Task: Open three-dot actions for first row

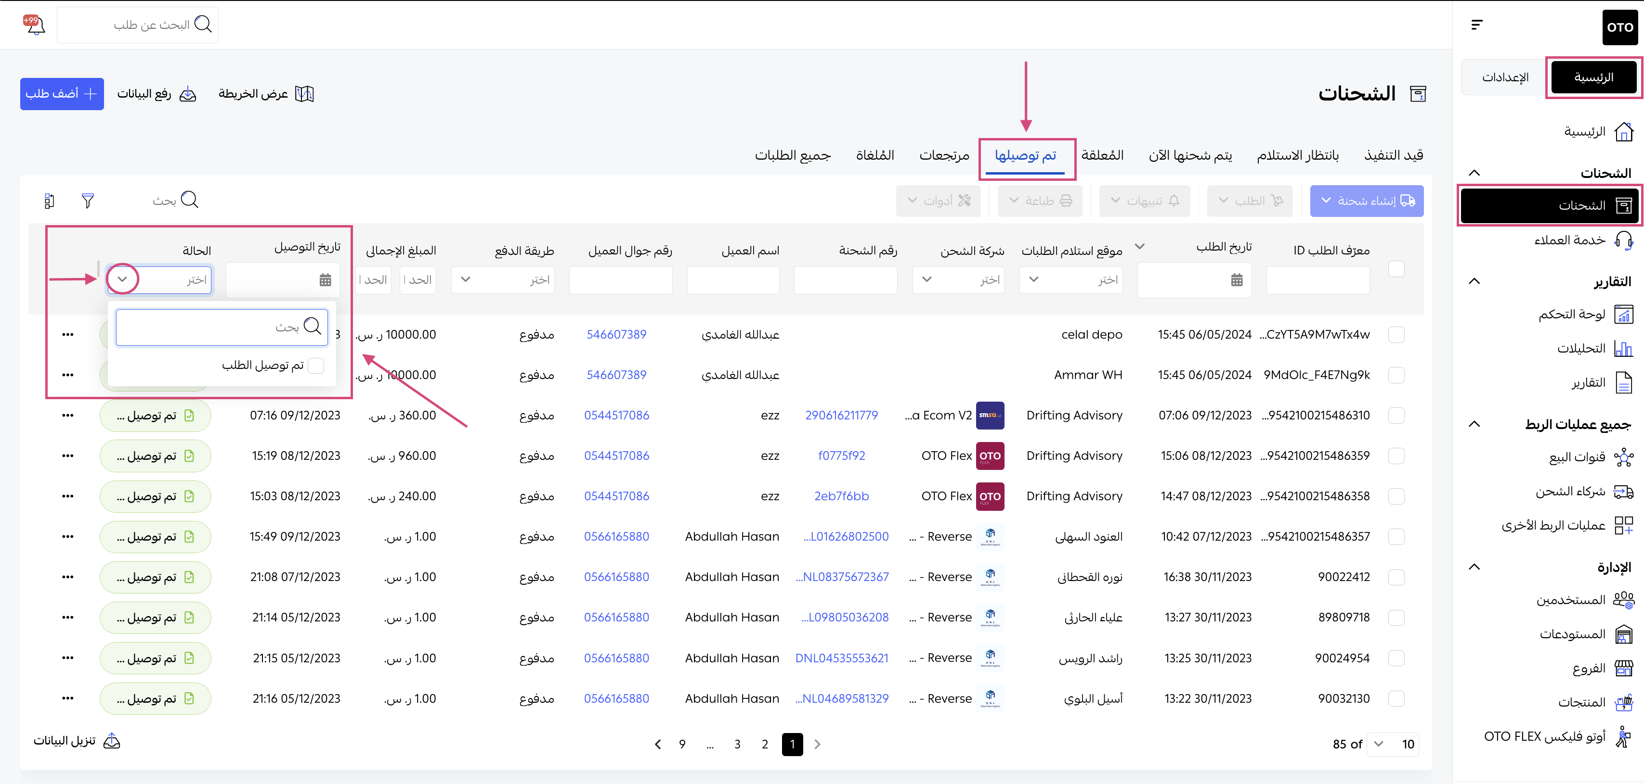Action: pos(67,335)
